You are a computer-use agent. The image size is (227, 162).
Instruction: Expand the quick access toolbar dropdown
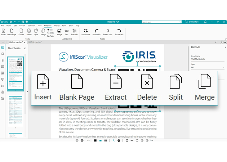31,22
